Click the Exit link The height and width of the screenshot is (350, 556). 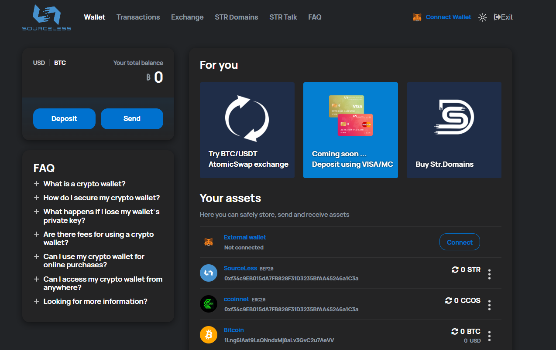[x=503, y=17]
